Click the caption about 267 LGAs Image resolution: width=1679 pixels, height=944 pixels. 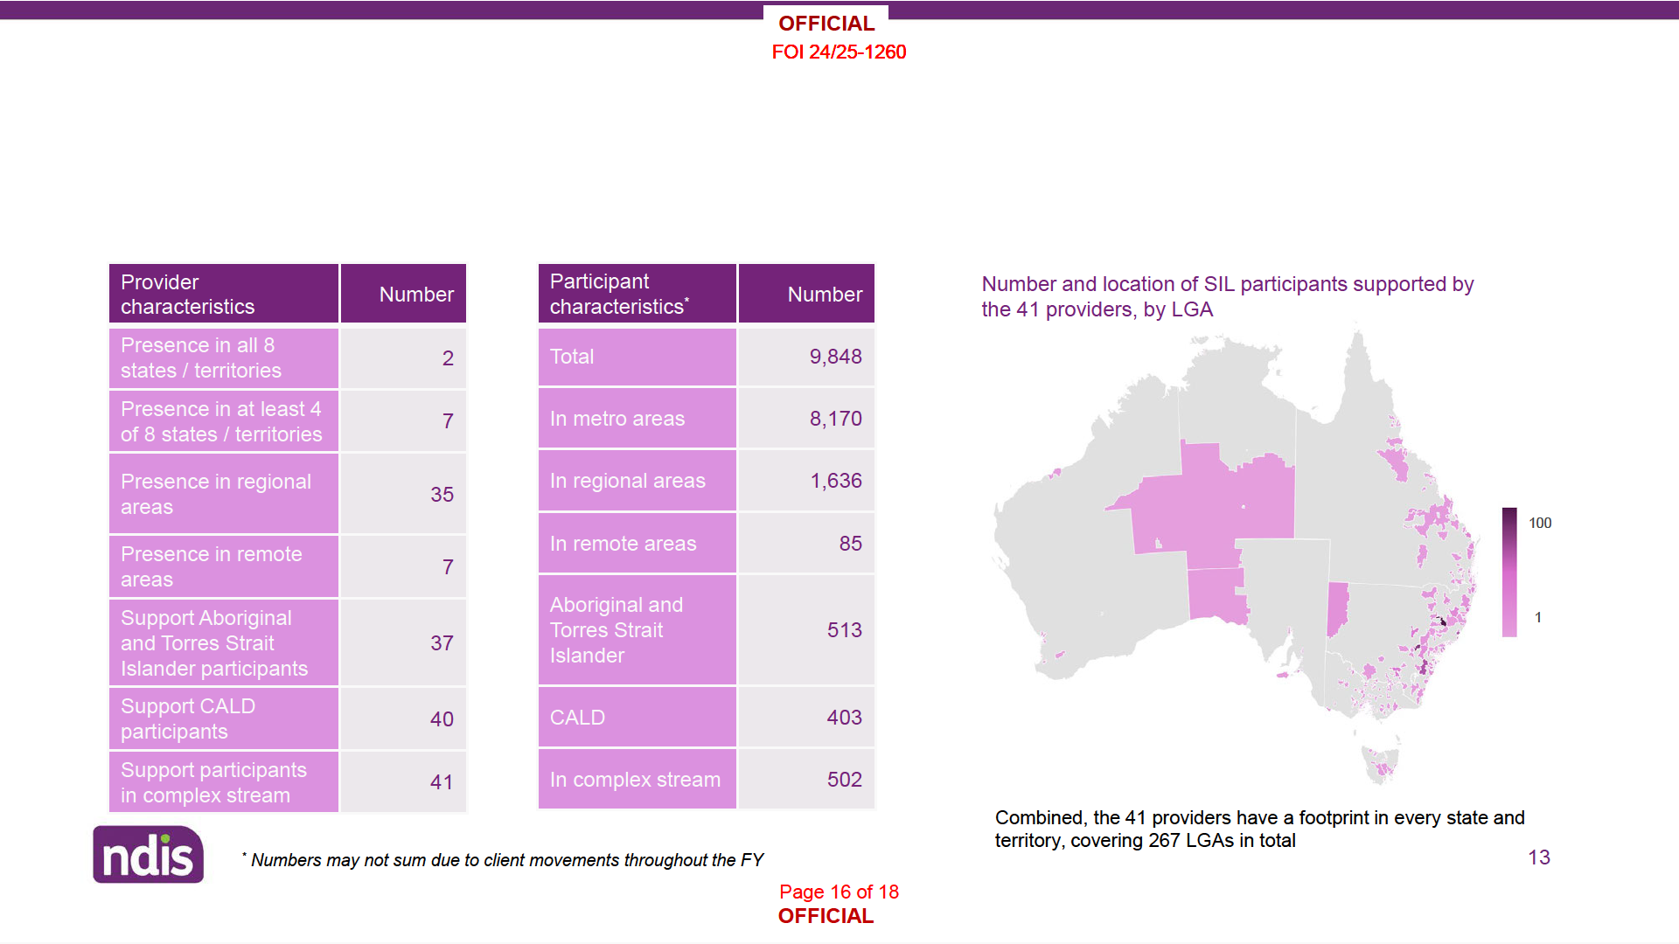pyautogui.click(x=1259, y=829)
